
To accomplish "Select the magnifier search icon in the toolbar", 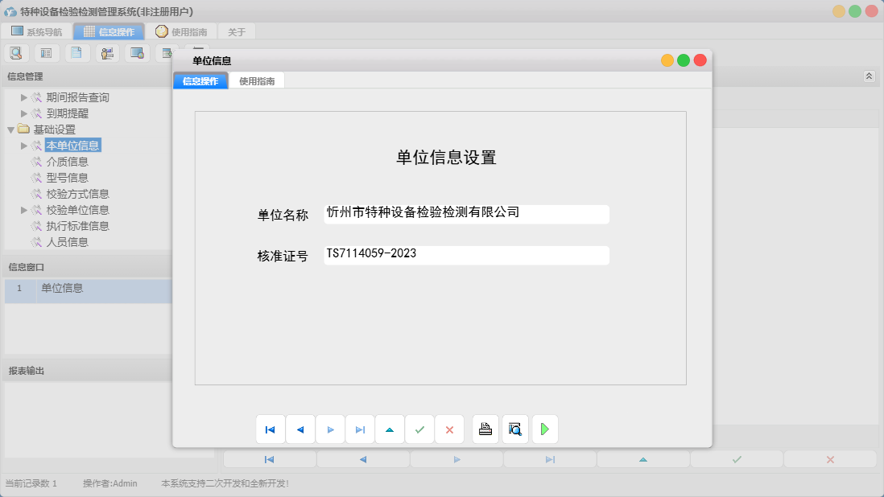I will click(16, 52).
